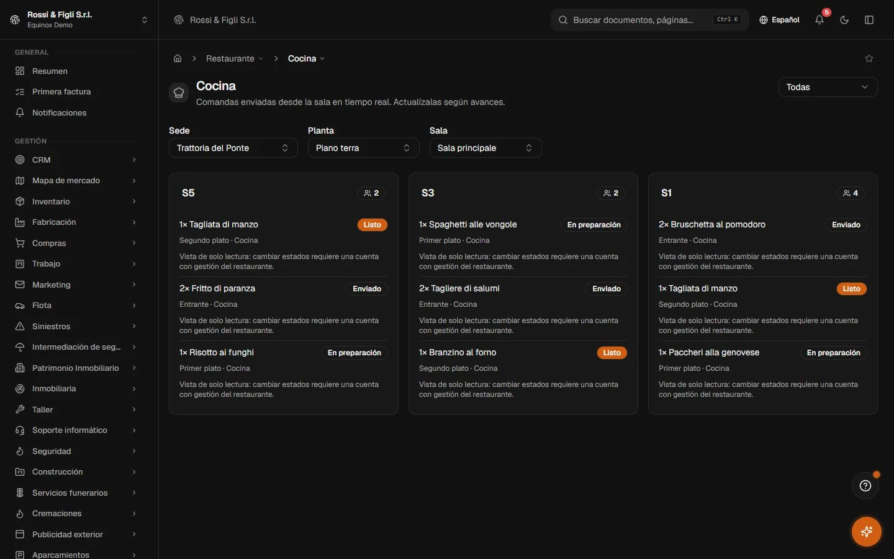Open Primera factura in sidebar

pyautogui.click(x=76, y=92)
